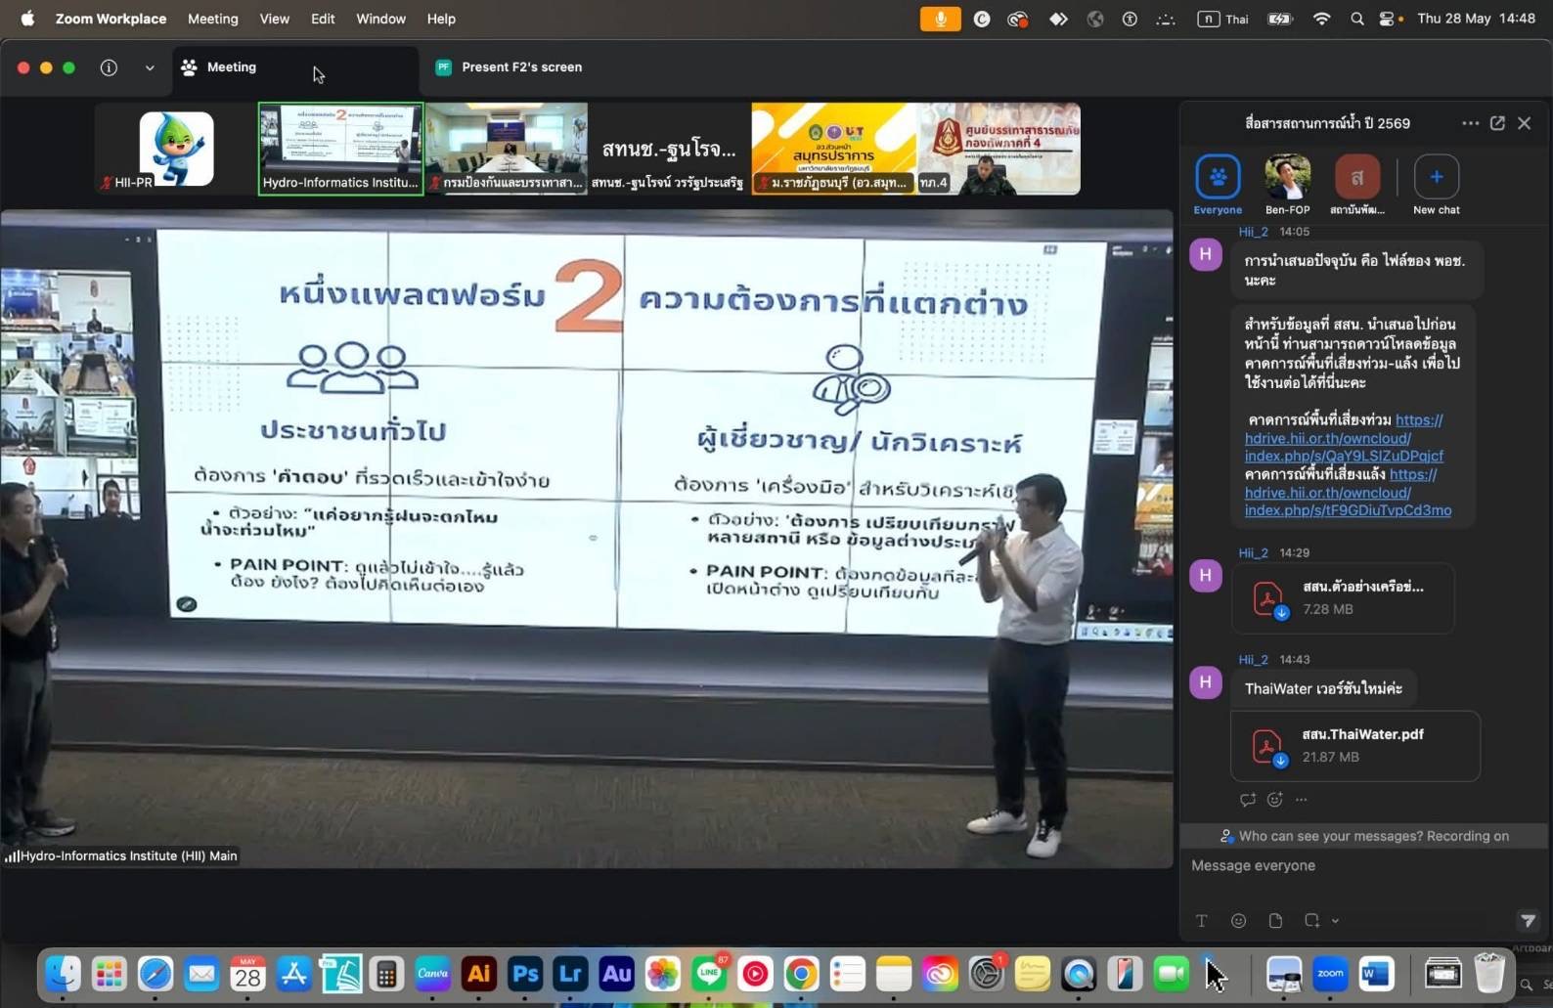Pop out the chat panel window

pos(1497,123)
